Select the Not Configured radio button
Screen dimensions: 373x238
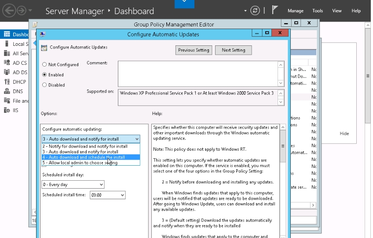click(x=44, y=64)
